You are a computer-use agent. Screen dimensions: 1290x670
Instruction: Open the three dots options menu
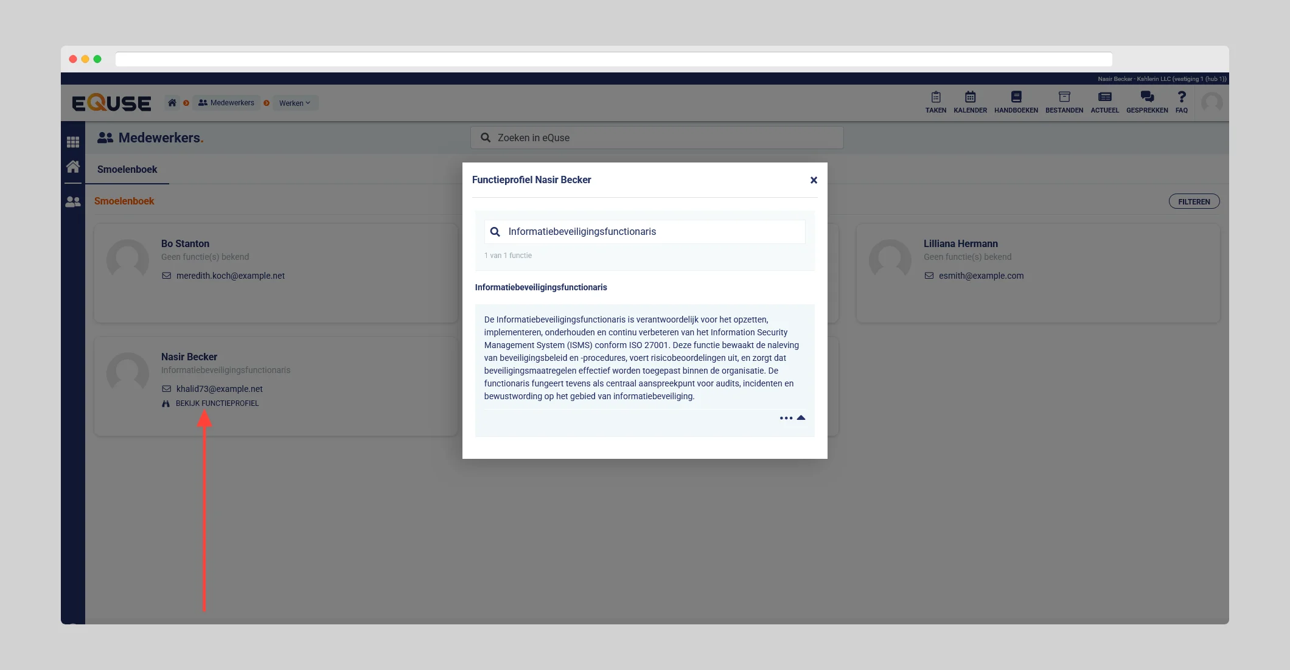click(x=786, y=418)
